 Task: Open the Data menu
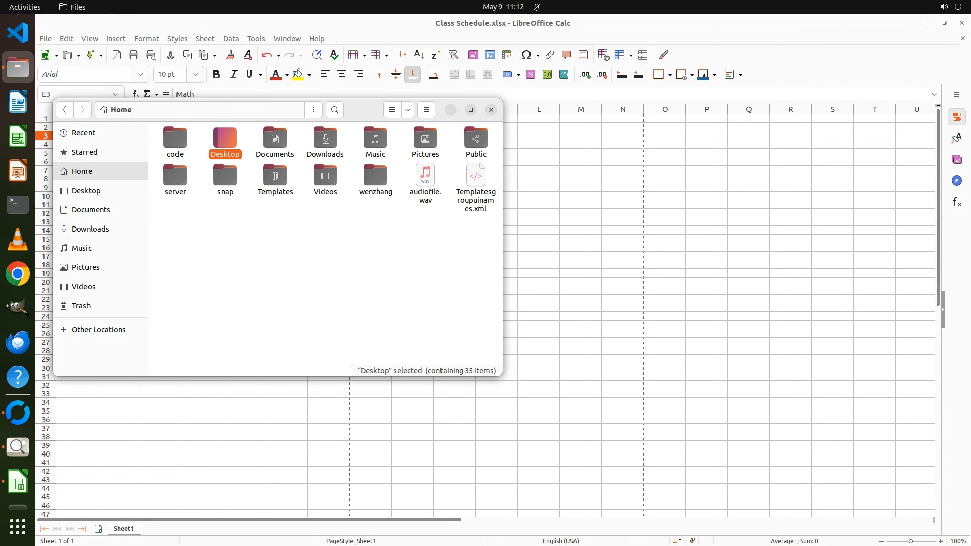(231, 39)
